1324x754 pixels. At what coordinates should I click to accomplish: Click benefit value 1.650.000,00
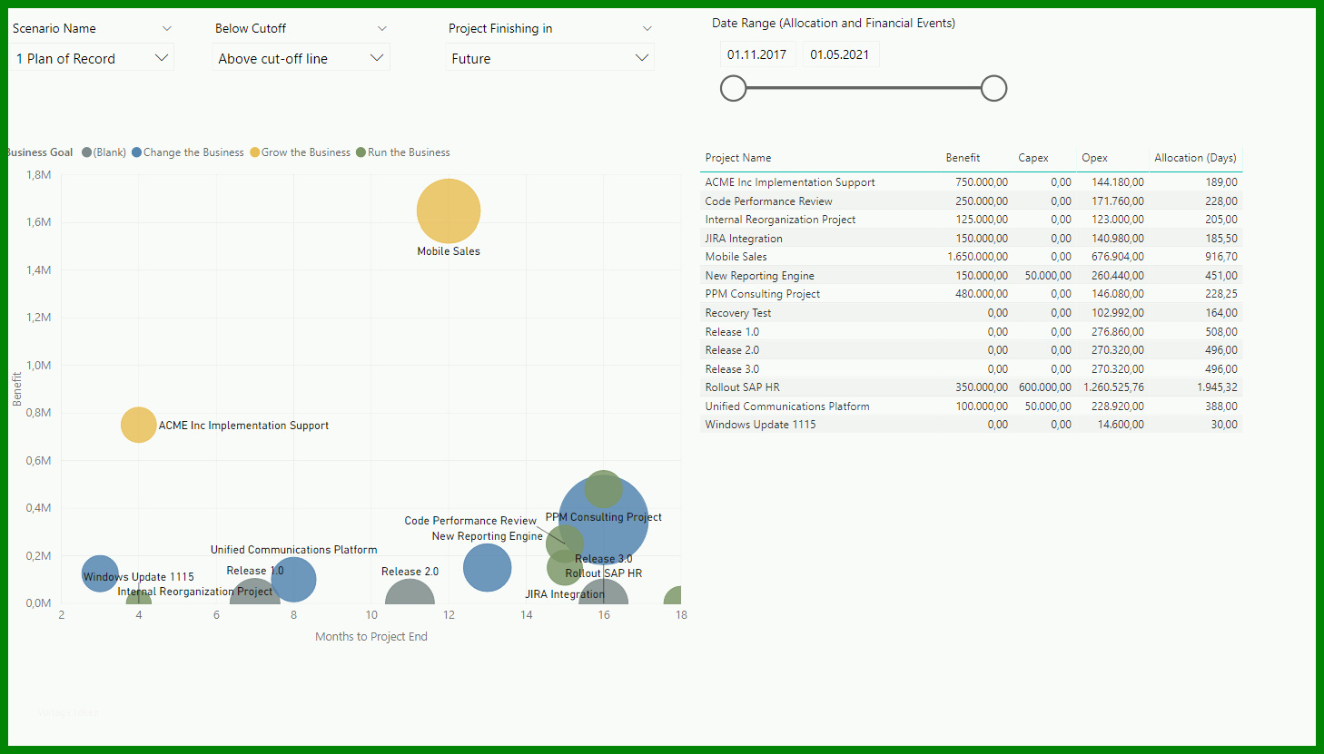977,257
